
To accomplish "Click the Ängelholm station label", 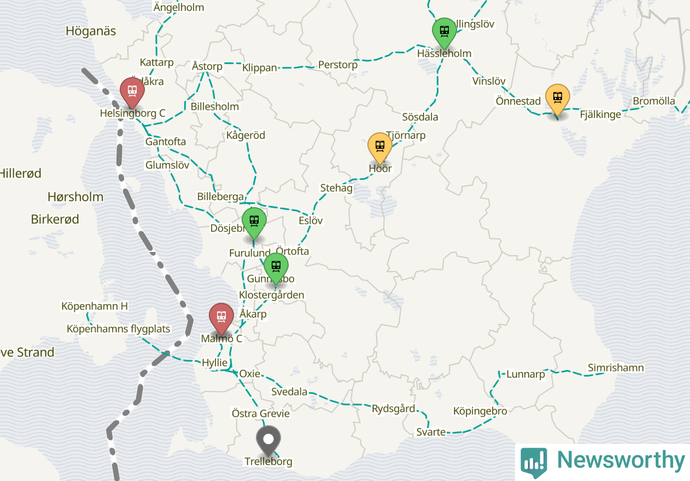I will point(179,7).
